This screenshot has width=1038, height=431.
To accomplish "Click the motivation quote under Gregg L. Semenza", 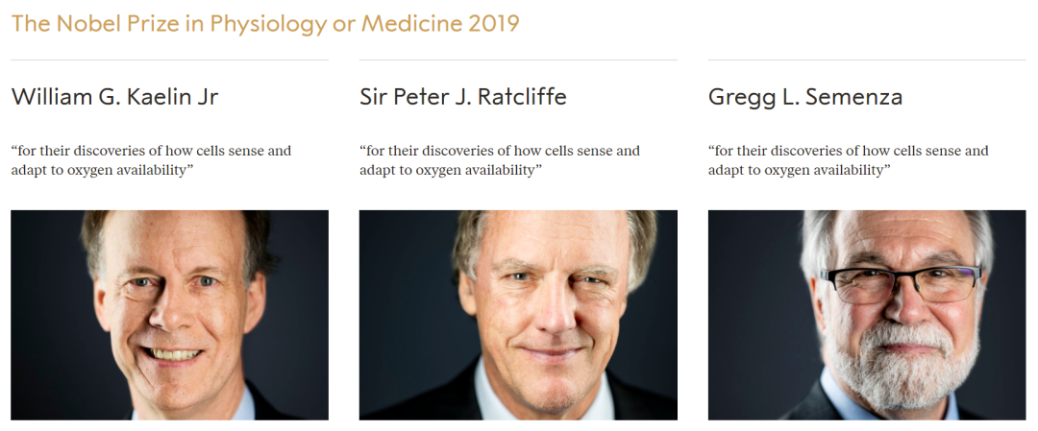I will click(849, 160).
